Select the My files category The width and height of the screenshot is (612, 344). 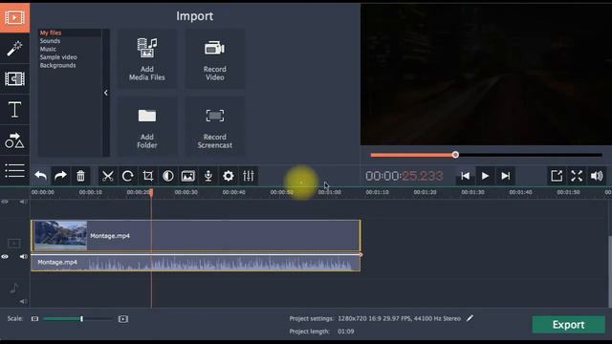(51, 32)
